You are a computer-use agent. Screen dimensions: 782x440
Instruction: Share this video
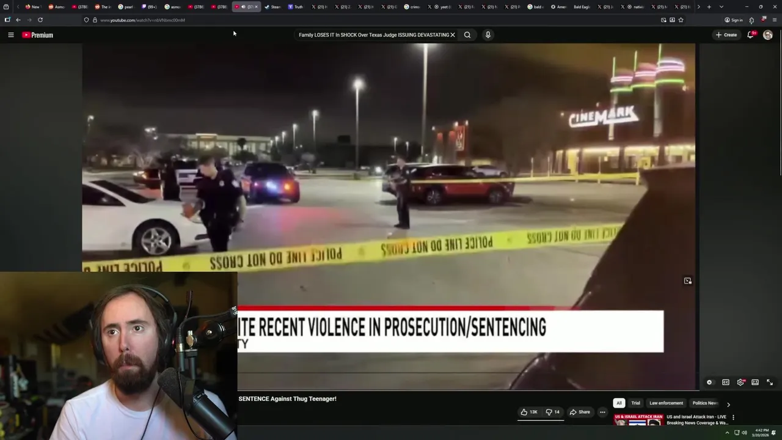tap(580, 412)
